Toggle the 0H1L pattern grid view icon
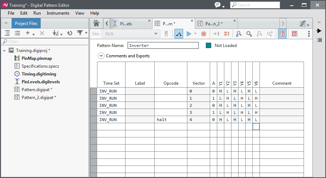This screenshot has height=178, width=326. coord(282,34)
